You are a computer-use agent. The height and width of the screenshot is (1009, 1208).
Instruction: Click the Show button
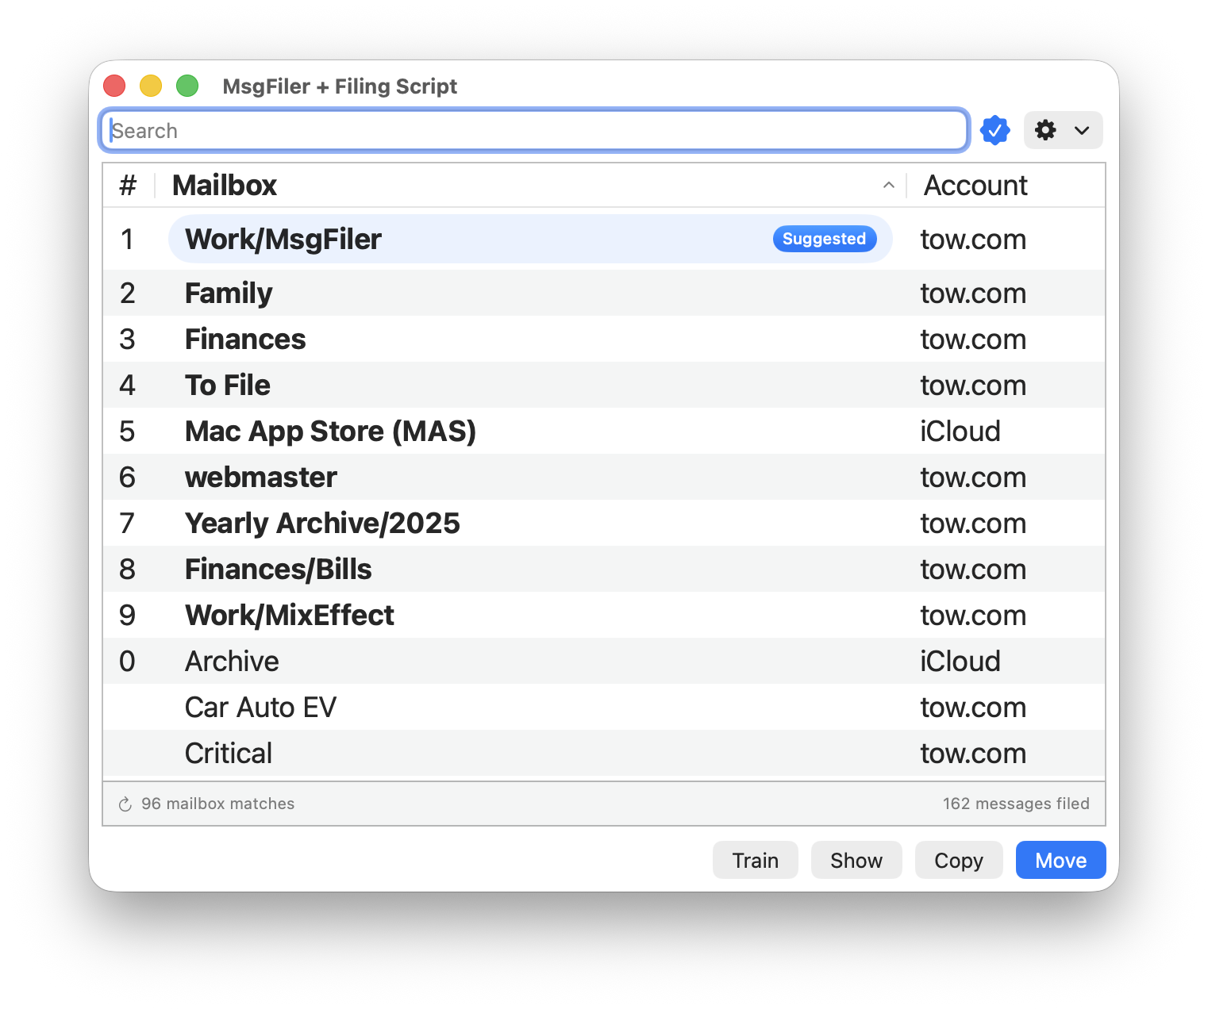[x=856, y=861]
